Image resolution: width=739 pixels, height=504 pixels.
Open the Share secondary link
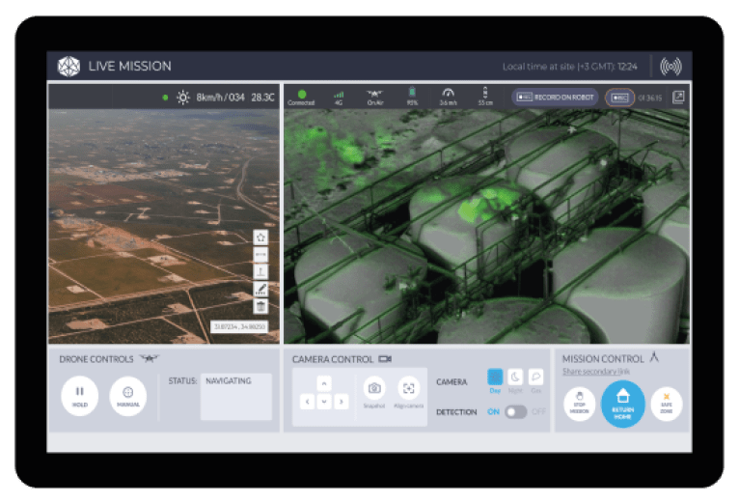596,372
